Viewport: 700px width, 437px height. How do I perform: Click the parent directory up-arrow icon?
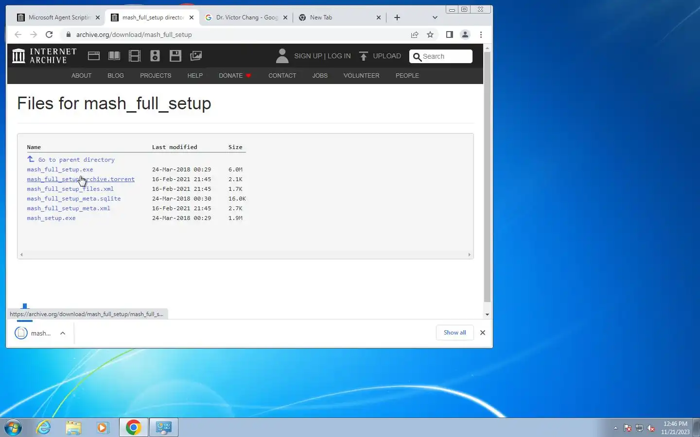coord(31,159)
